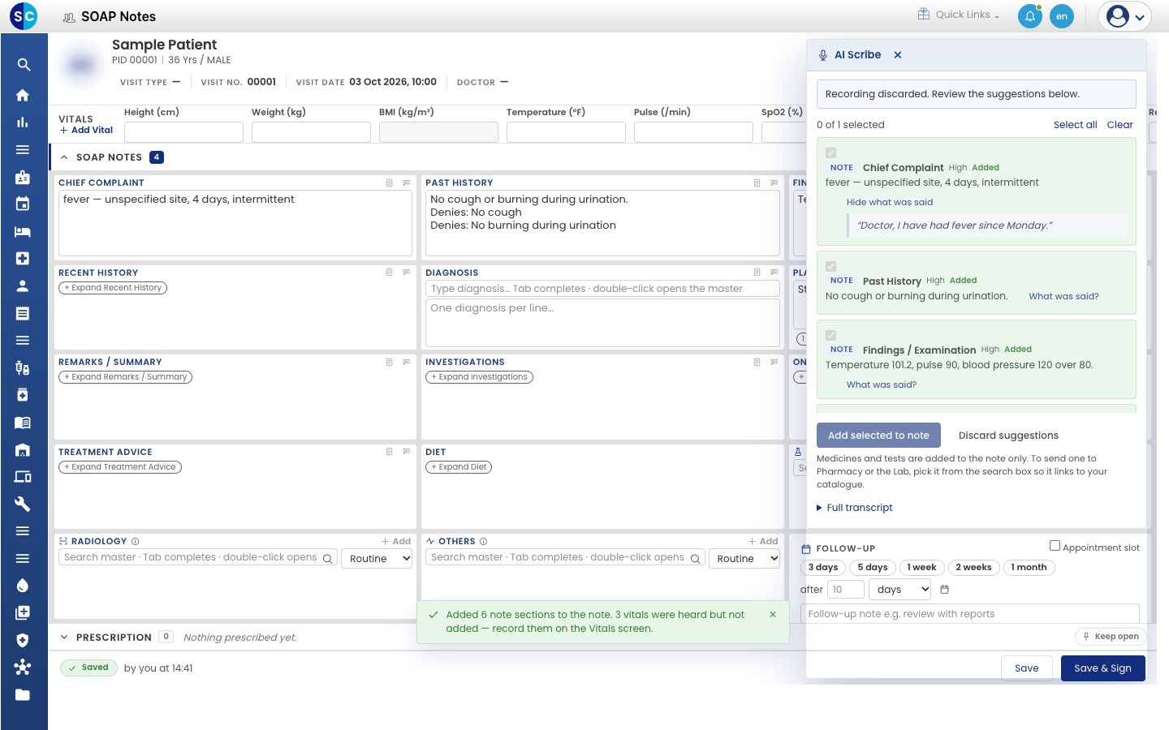Click the Height (cm) vitals field
This screenshot has width=1169, height=730.
click(x=183, y=132)
